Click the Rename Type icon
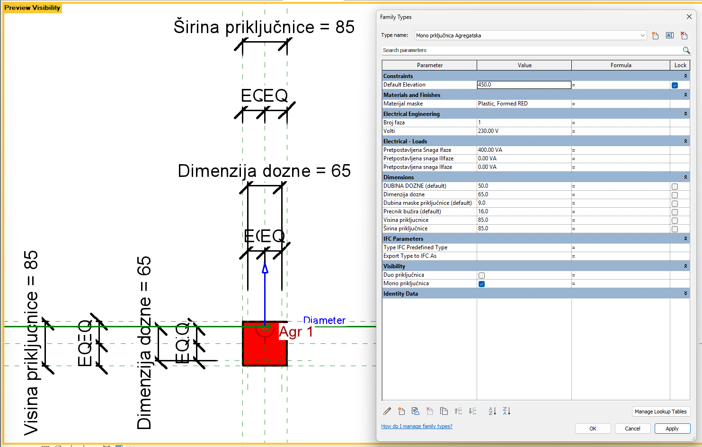The image size is (702, 447). click(669, 35)
